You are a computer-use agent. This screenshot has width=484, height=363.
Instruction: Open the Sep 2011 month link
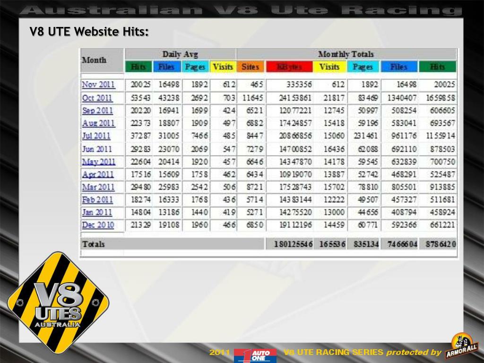[x=97, y=111]
